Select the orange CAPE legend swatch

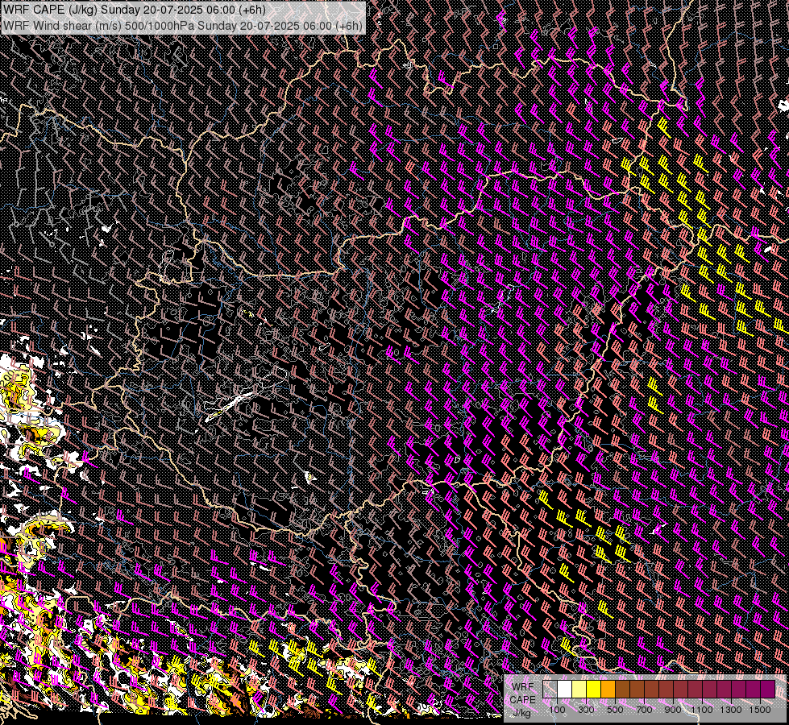[x=608, y=689]
